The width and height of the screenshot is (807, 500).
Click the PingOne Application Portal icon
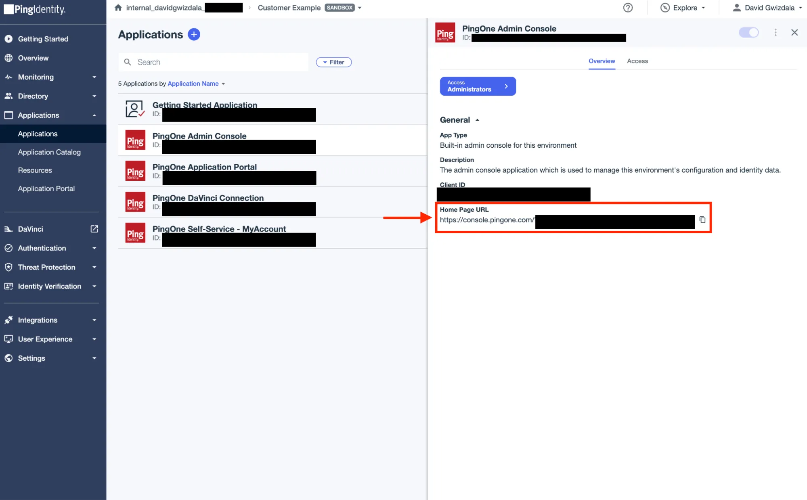pyautogui.click(x=135, y=171)
